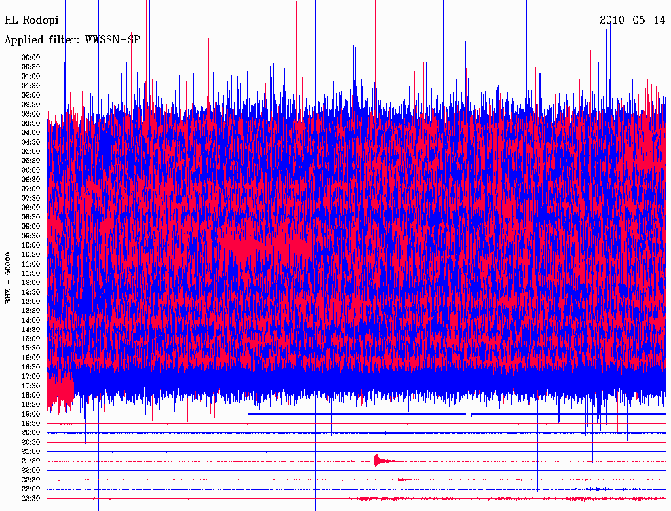
Task: Click the HL Rodopi station title
Action: (31, 20)
